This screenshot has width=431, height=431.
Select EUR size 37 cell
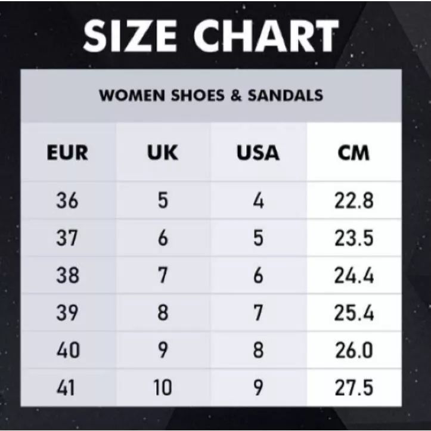pos(67,238)
